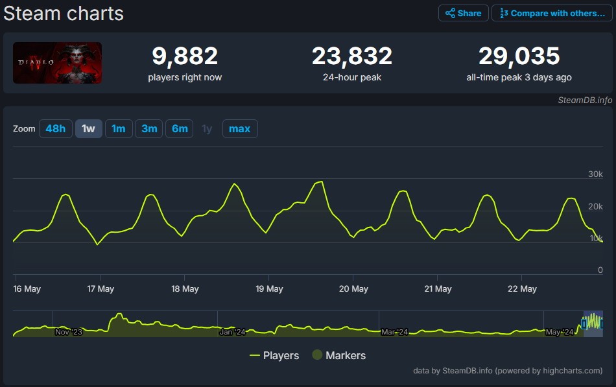Set chart zoom to 48h
The width and height of the screenshot is (616, 387).
tap(55, 128)
